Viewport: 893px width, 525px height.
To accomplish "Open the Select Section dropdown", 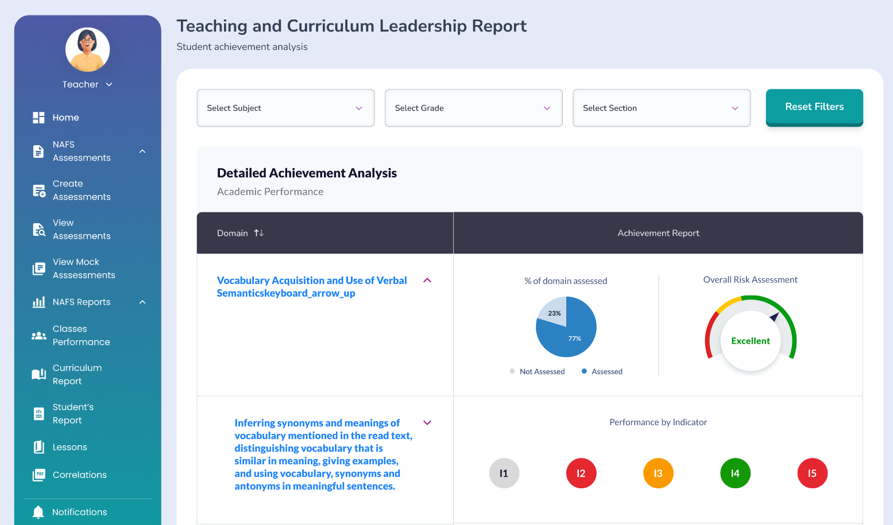I will (x=661, y=108).
